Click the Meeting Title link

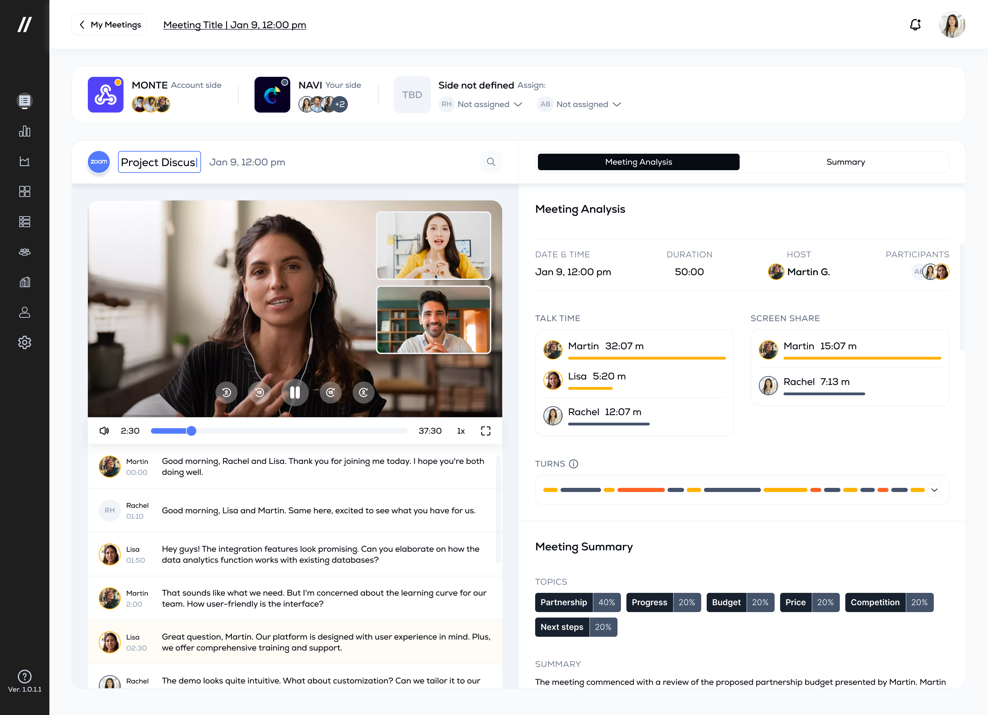pyautogui.click(x=234, y=25)
